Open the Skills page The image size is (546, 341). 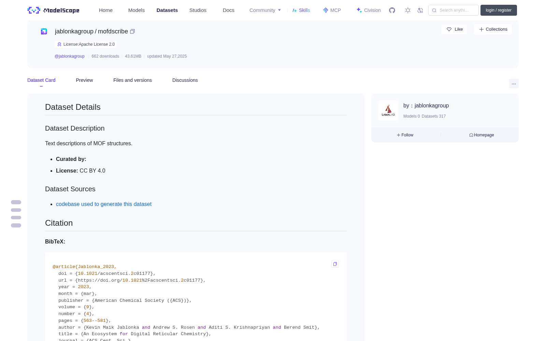tap(301, 10)
